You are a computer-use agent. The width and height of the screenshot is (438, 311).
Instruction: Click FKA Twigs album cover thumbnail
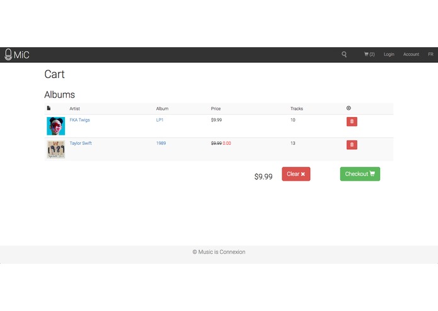click(x=56, y=126)
